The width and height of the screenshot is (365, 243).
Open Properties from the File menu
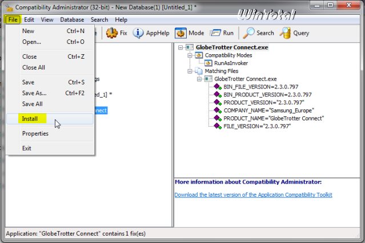(50, 133)
